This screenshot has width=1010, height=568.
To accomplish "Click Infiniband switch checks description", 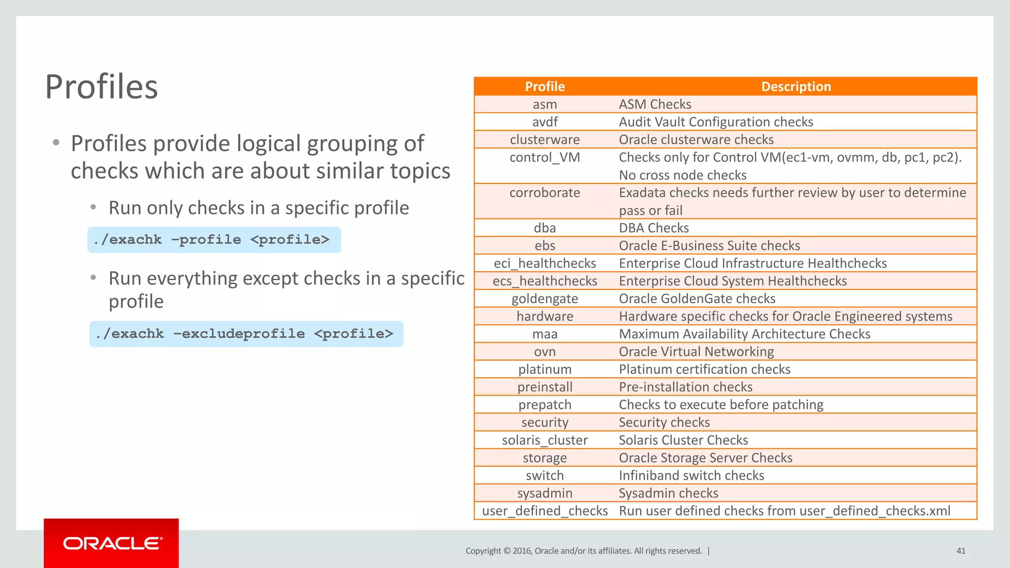I will click(691, 475).
